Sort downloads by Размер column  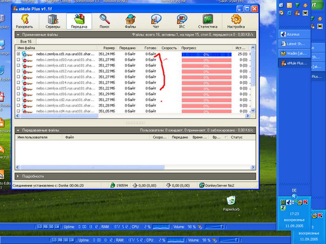click(107, 48)
